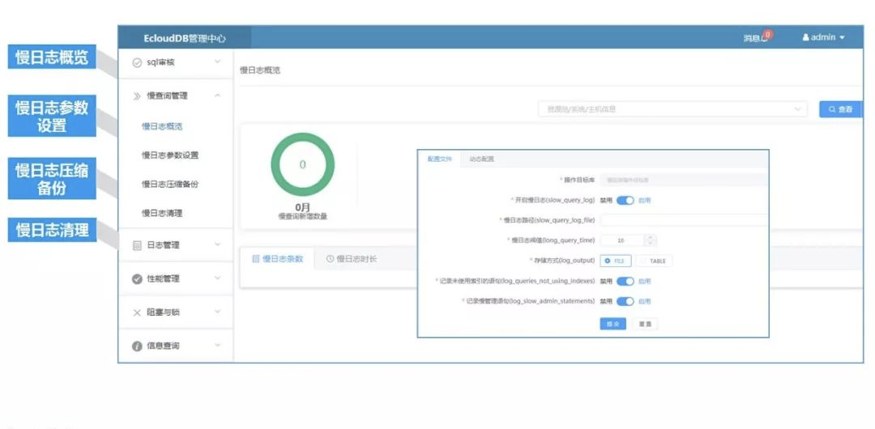Click the sql审核 checkmark icon
The image size is (875, 429).
[137, 63]
